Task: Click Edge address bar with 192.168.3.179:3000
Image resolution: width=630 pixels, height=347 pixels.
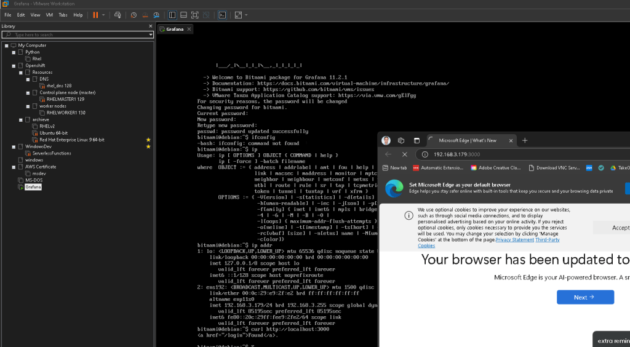Action: point(457,154)
